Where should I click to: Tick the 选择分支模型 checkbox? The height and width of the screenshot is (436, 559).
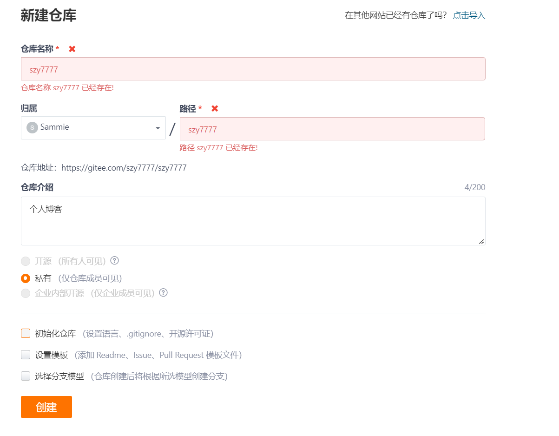coord(26,376)
